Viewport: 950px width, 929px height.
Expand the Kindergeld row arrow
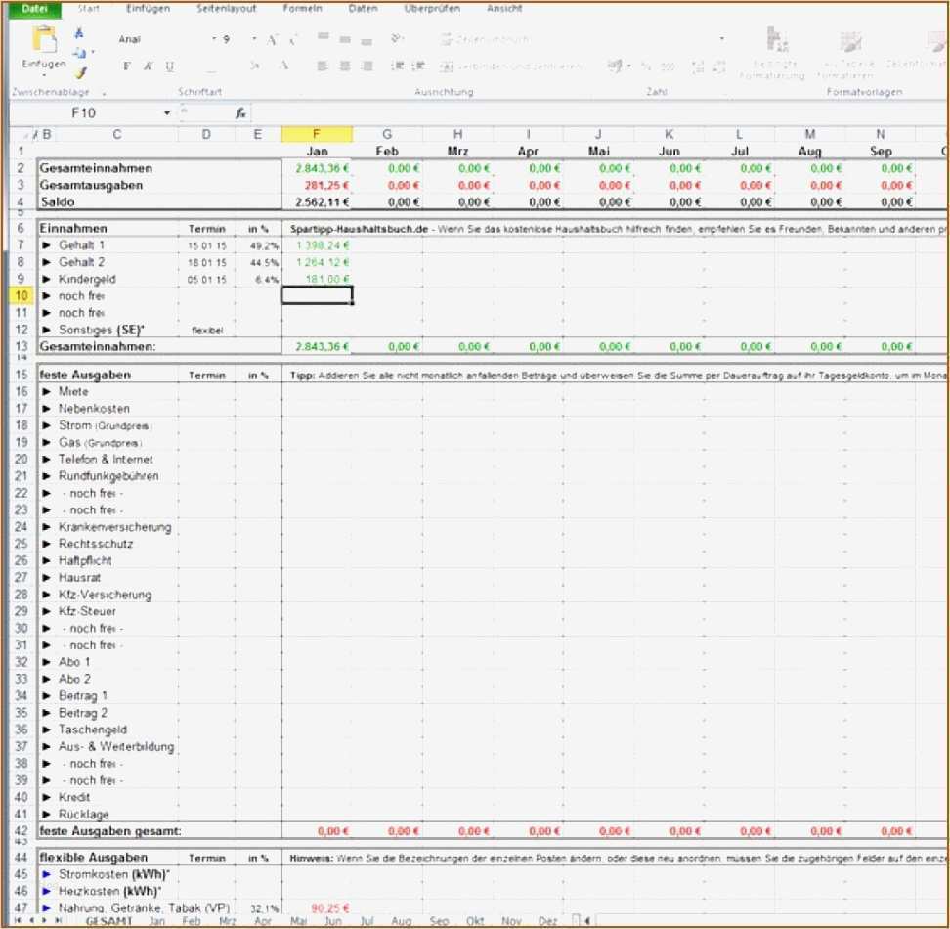tap(46, 280)
